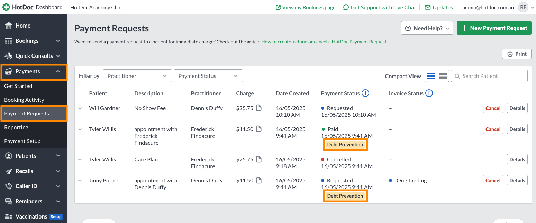Expand Tyler Willis Care Plan row chevron

[x=80, y=160]
